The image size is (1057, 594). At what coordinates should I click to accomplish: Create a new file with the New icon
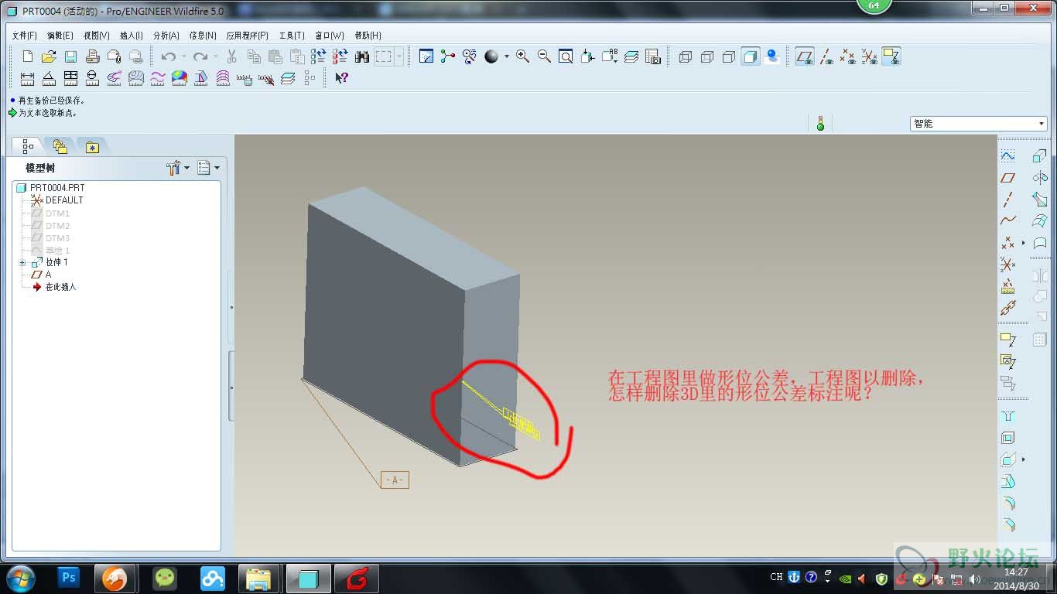point(27,56)
